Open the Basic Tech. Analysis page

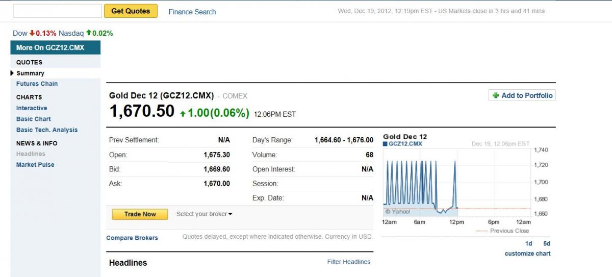pos(47,130)
